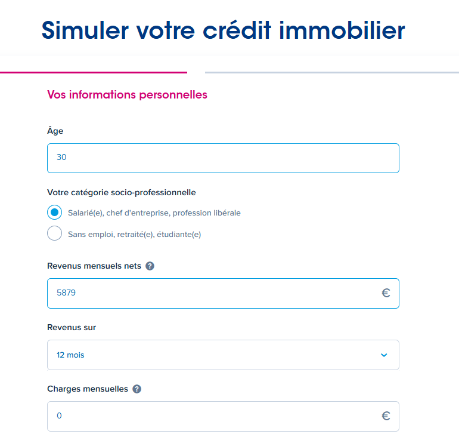Click euro symbol in Charges mensuelles field
459x437 pixels.
[386, 416]
